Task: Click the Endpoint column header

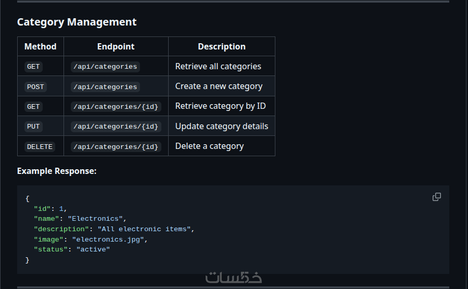Action: [116, 46]
